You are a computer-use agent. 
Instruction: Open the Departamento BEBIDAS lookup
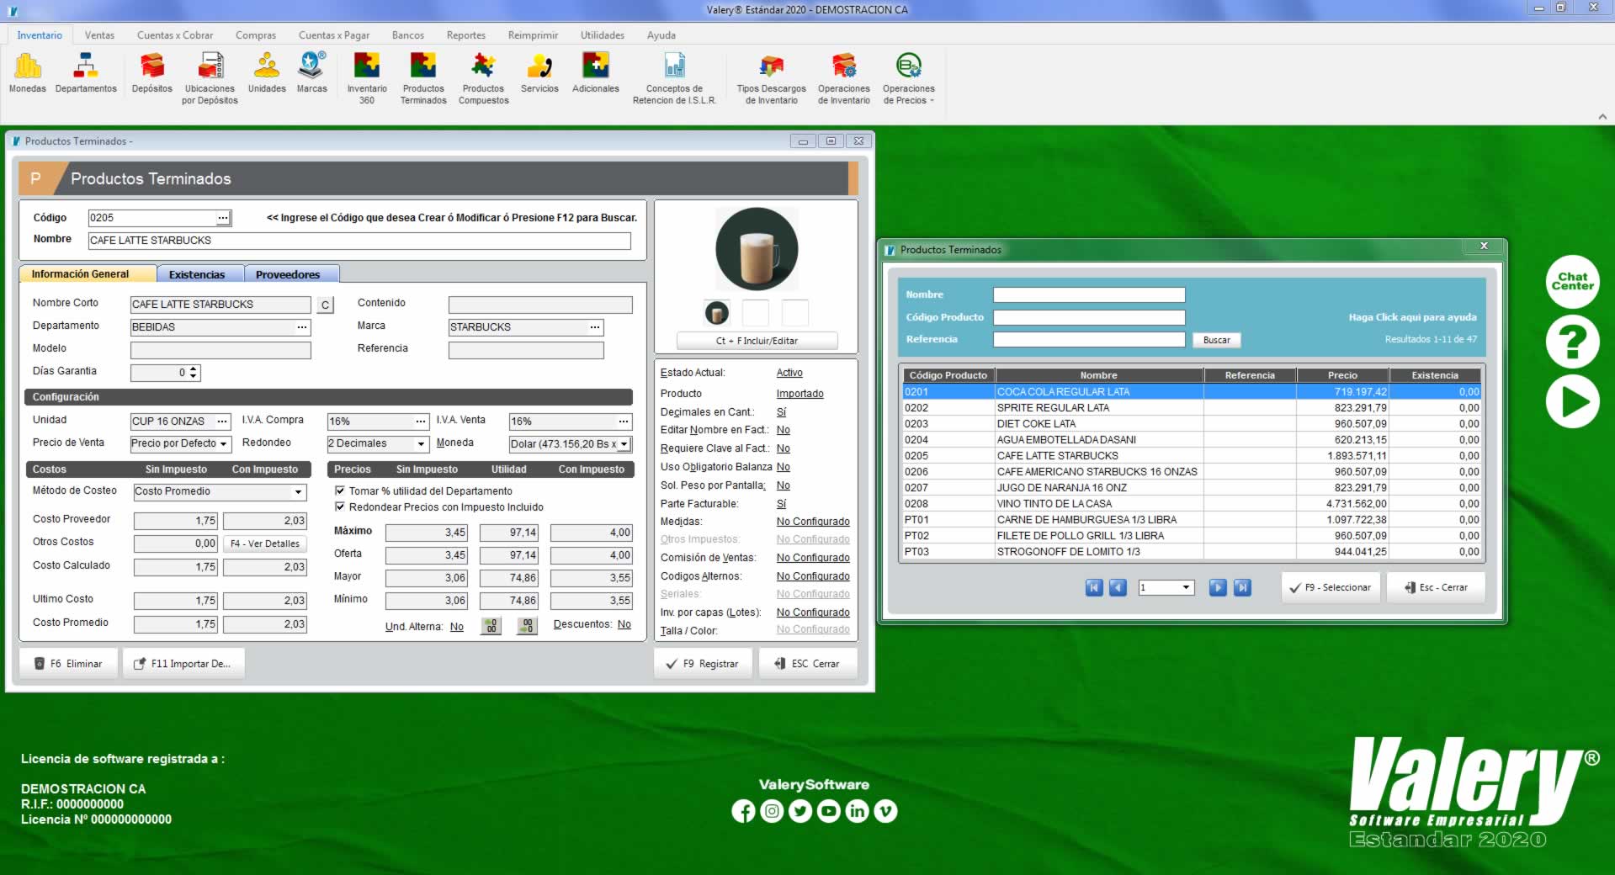pyautogui.click(x=302, y=327)
